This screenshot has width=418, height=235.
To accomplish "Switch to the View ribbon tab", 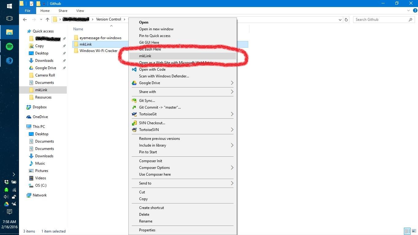I will [80, 10].
